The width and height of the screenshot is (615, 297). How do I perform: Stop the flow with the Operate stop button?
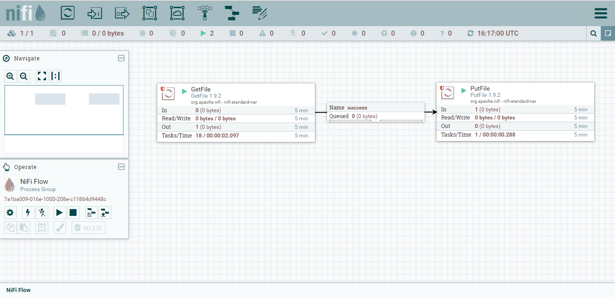click(x=73, y=213)
